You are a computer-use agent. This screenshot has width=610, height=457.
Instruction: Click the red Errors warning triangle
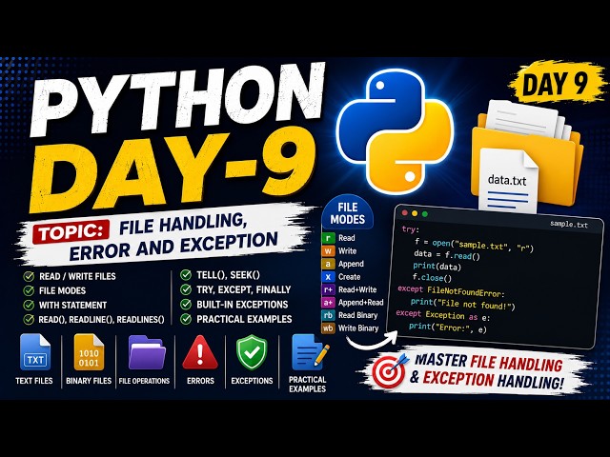(x=200, y=352)
